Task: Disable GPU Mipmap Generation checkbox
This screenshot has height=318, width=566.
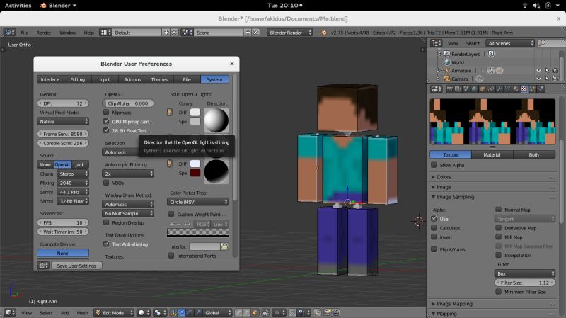Action: coord(106,121)
